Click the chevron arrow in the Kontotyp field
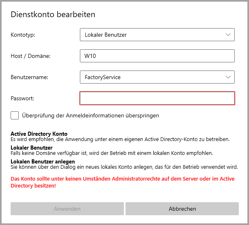 [228, 35]
